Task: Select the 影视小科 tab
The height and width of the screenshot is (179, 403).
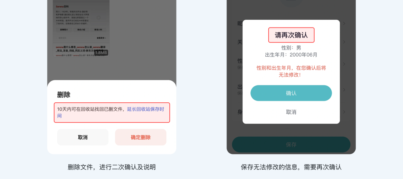Action: [98, 30]
